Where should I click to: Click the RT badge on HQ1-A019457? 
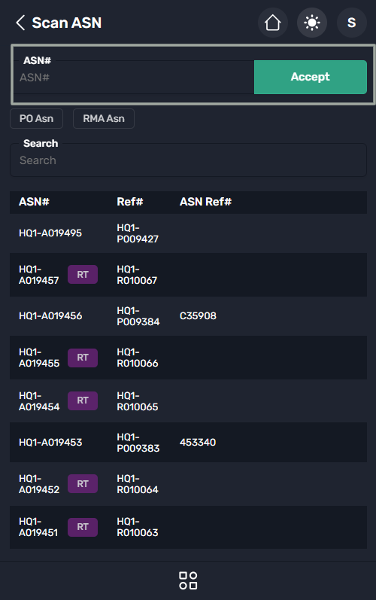point(83,274)
